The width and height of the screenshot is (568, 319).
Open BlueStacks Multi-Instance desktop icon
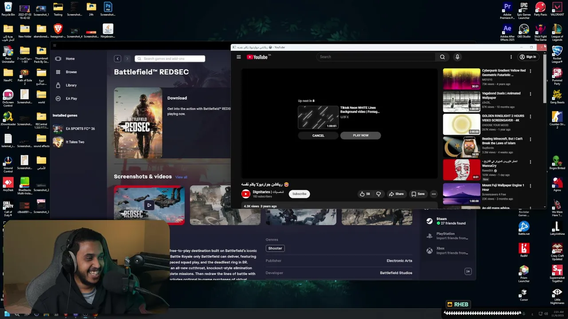pyautogui.click(x=24, y=186)
